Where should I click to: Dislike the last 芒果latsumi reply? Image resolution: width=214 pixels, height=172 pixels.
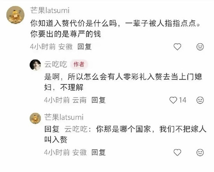200,153
